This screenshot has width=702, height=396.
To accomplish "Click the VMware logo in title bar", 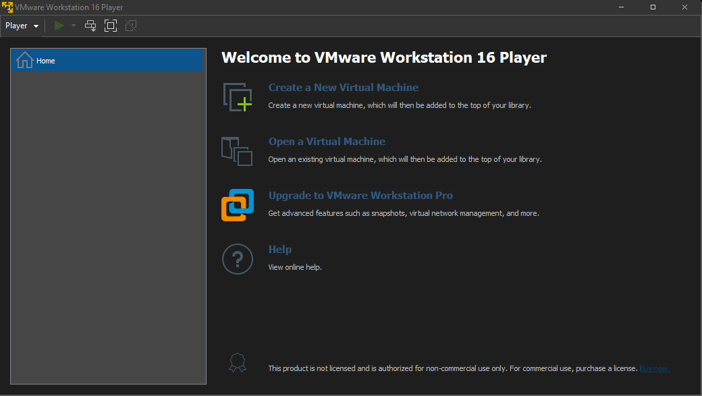I will click(7, 7).
